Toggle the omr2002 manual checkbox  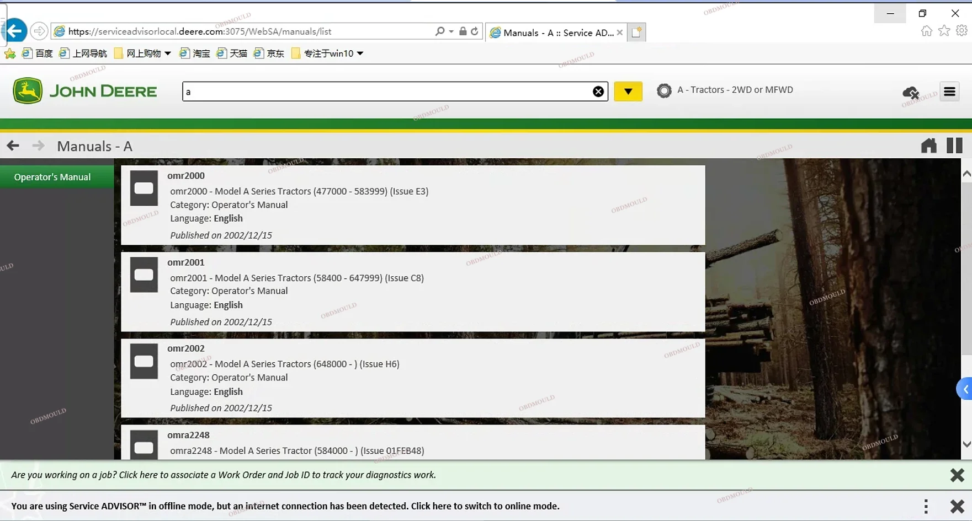pyautogui.click(x=144, y=361)
